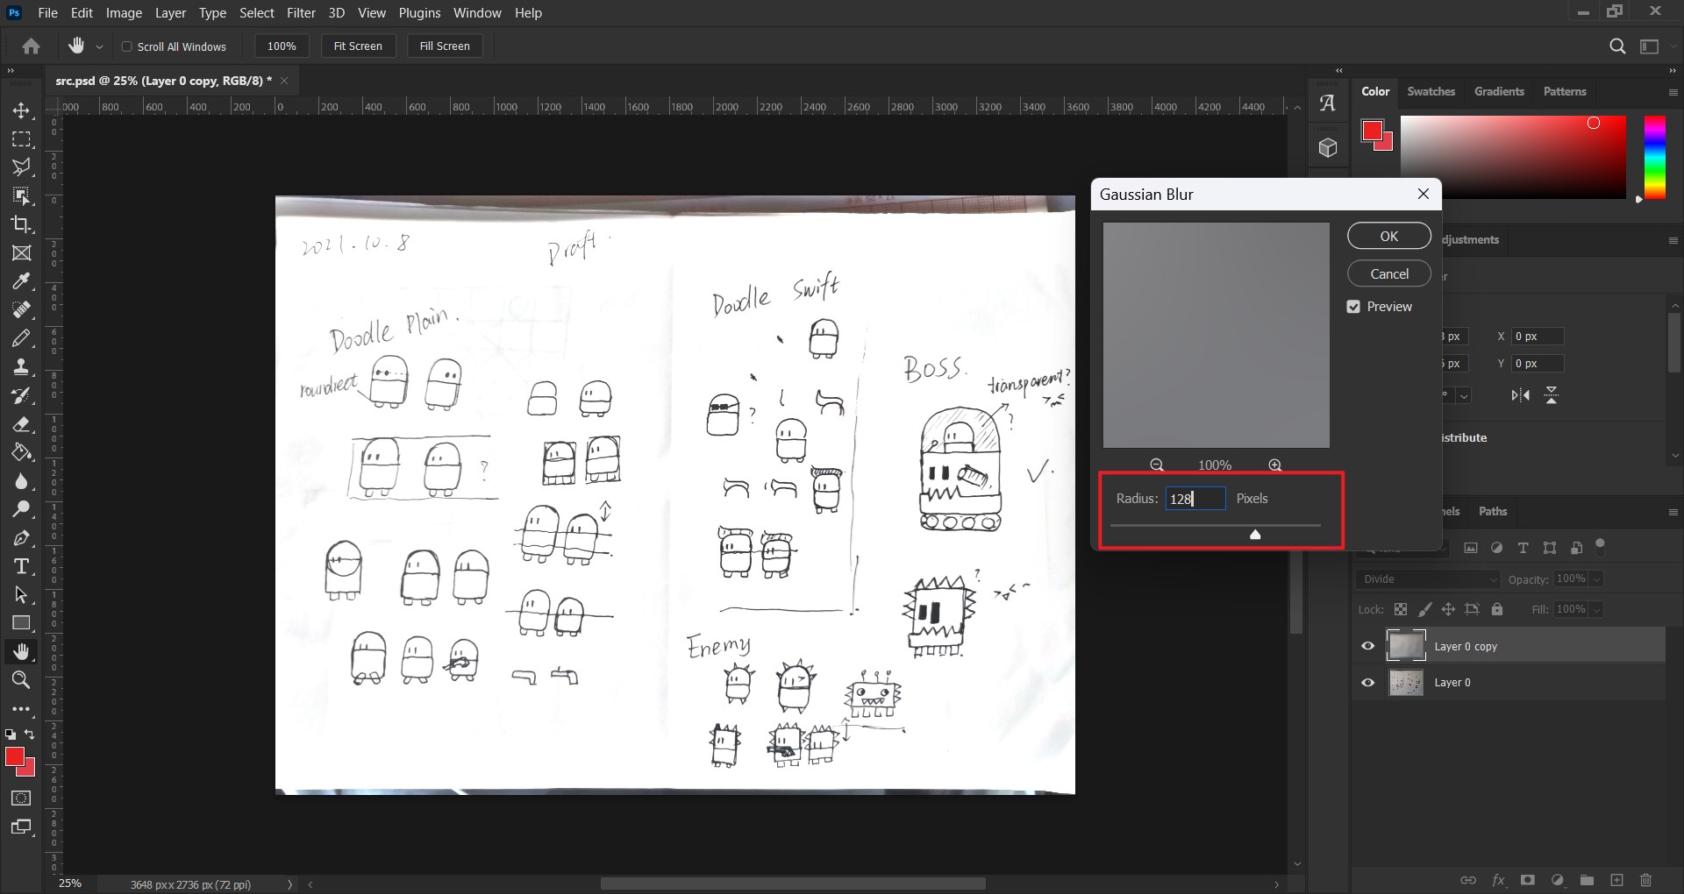Click the rainbow hue slider strip
This screenshot has height=894, width=1684.
tap(1654, 158)
